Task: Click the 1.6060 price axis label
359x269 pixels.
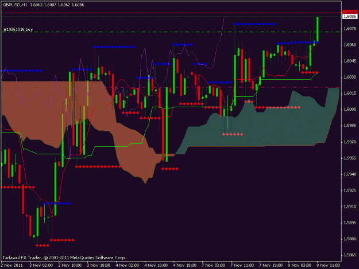Action: (350, 45)
